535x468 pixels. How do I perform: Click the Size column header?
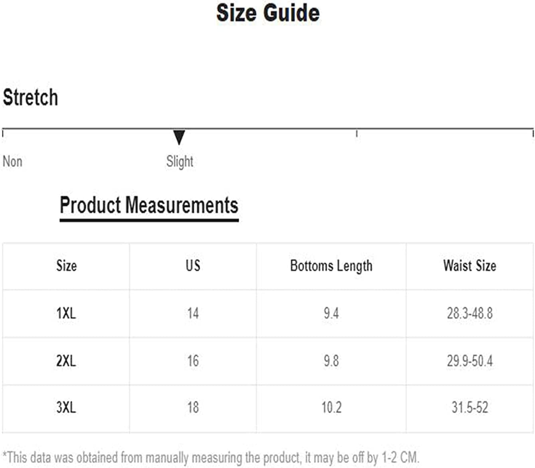point(66,266)
